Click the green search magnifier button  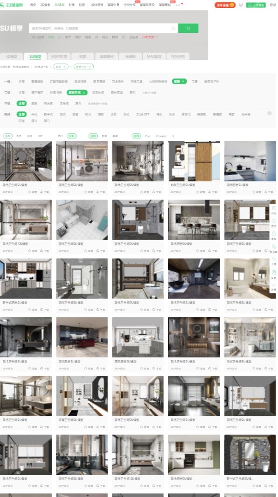(x=188, y=28)
